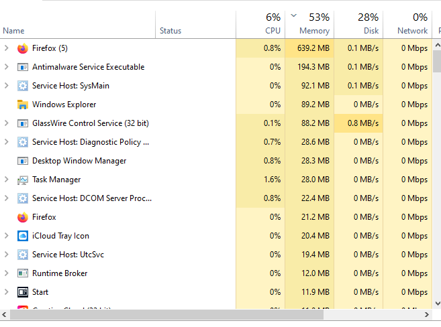441x327 pixels.
Task: Click the 28.0 MB memory value
Action: click(x=315, y=180)
